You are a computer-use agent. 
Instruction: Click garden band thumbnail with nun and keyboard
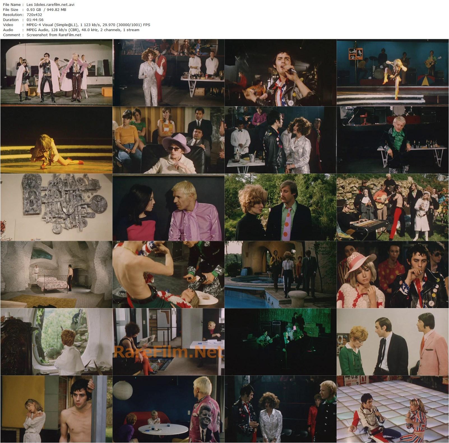392,207
